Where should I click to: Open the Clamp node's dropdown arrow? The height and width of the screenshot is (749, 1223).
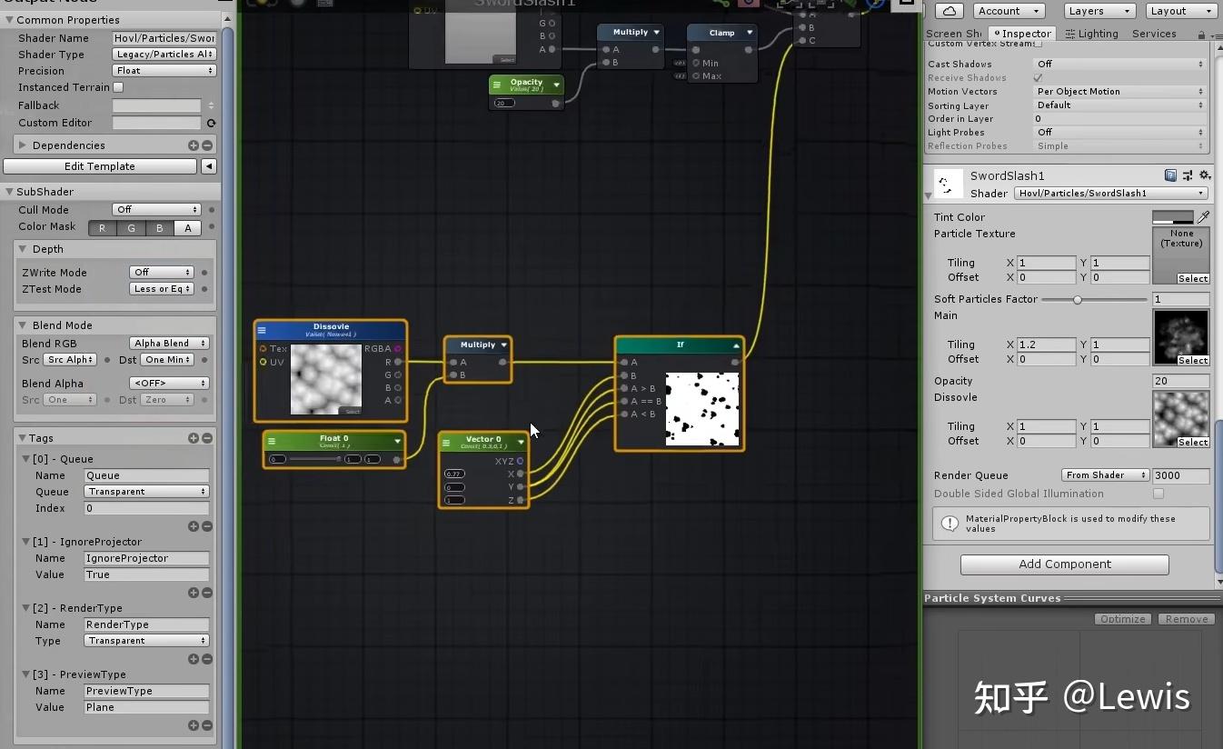click(x=750, y=33)
